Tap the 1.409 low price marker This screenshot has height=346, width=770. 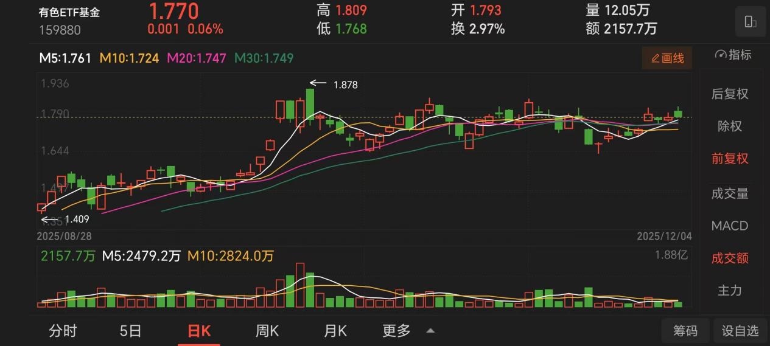pyautogui.click(x=77, y=220)
